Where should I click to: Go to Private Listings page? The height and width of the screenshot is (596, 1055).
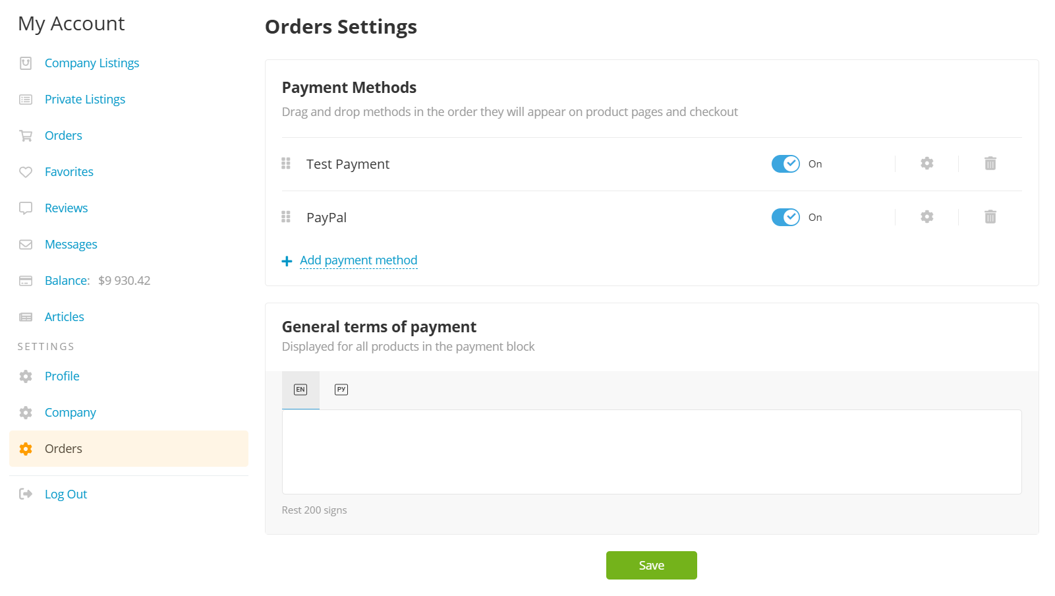click(85, 100)
